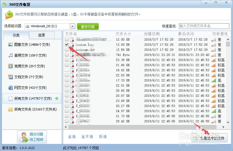This screenshot has width=233, height=151.
Task: Sort by 最后访问 column header
Action: [186, 34]
